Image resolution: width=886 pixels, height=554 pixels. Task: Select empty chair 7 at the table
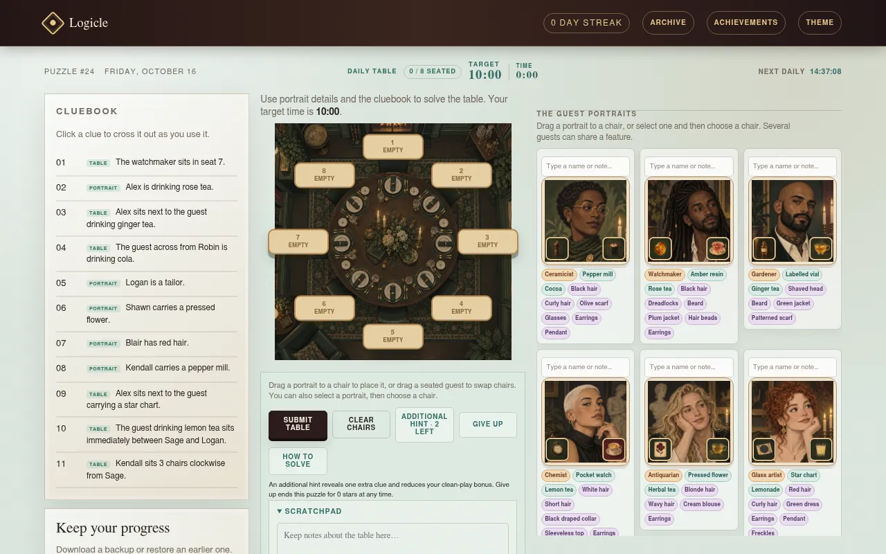tap(298, 242)
